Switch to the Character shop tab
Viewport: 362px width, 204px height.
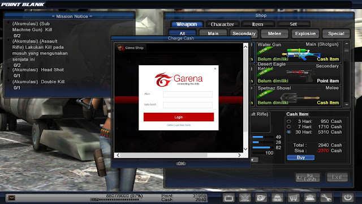tap(222, 24)
